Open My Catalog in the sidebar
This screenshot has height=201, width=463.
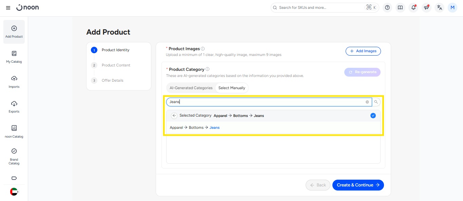[x=14, y=57]
